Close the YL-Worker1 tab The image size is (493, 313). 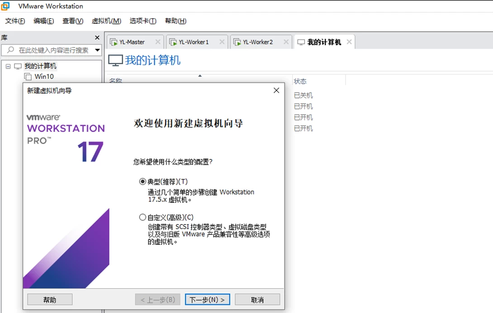coord(222,42)
